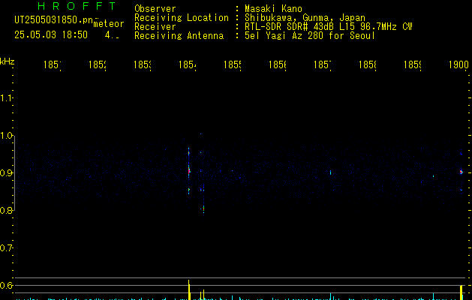This screenshot has width=472, height=300.
Task: Click the 0.8 frequency axis label
Action: (x=6, y=210)
